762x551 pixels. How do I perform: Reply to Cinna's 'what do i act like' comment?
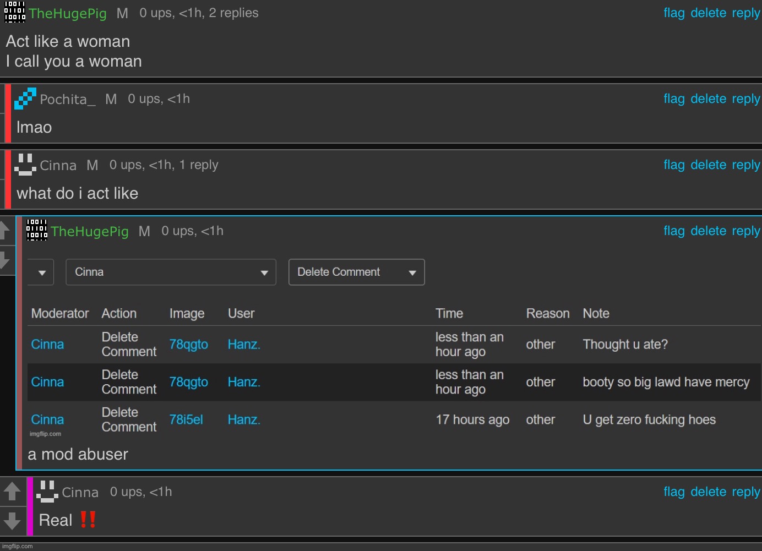(x=746, y=165)
